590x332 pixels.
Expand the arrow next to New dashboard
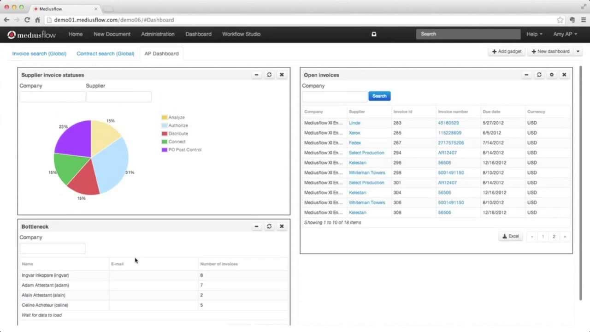click(x=578, y=51)
